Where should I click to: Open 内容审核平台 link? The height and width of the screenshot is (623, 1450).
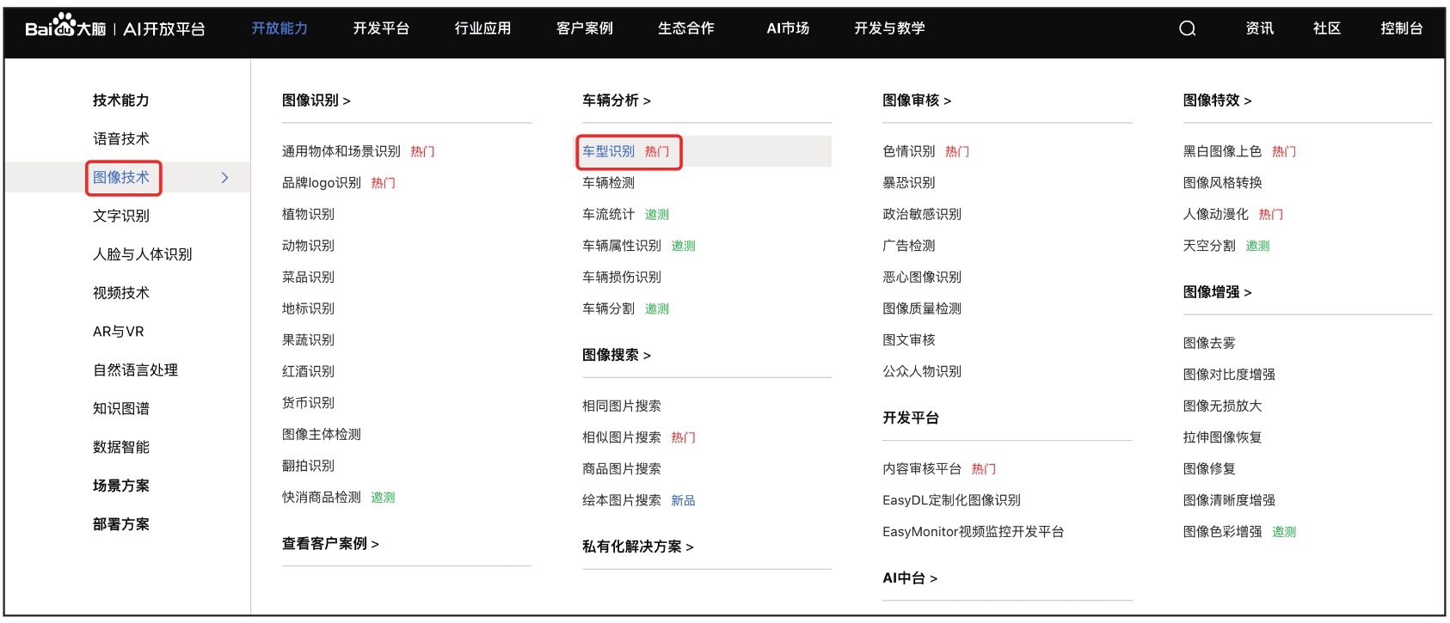tap(922, 468)
